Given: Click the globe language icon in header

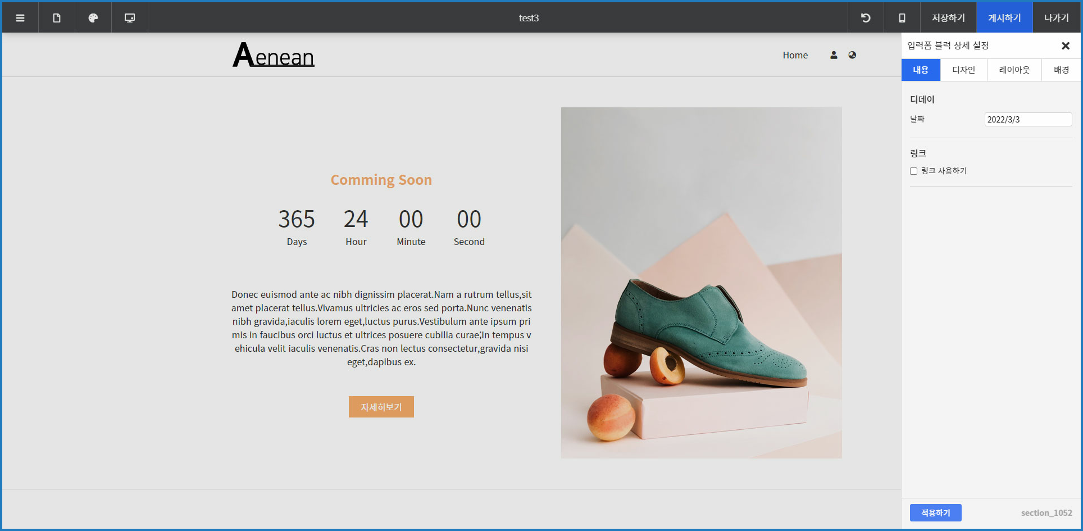Looking at the screenshot, I should (x=852, y=55).
